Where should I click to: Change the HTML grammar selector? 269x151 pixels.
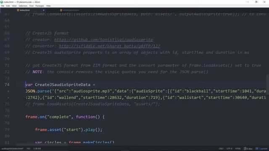click(238, 148)
